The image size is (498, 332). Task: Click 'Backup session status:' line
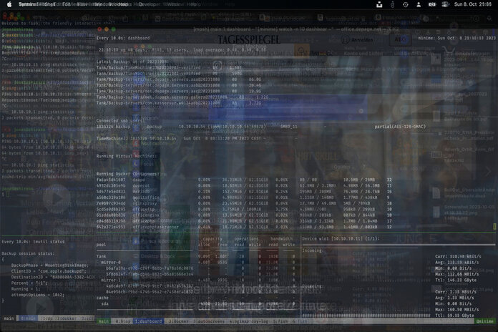(28, 253)
